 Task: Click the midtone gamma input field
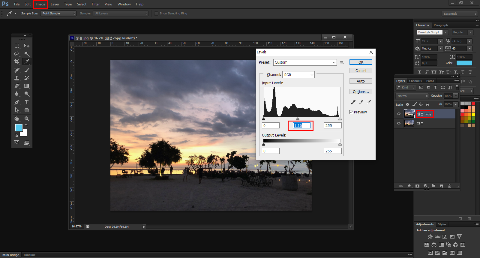(x=301, y=126)
